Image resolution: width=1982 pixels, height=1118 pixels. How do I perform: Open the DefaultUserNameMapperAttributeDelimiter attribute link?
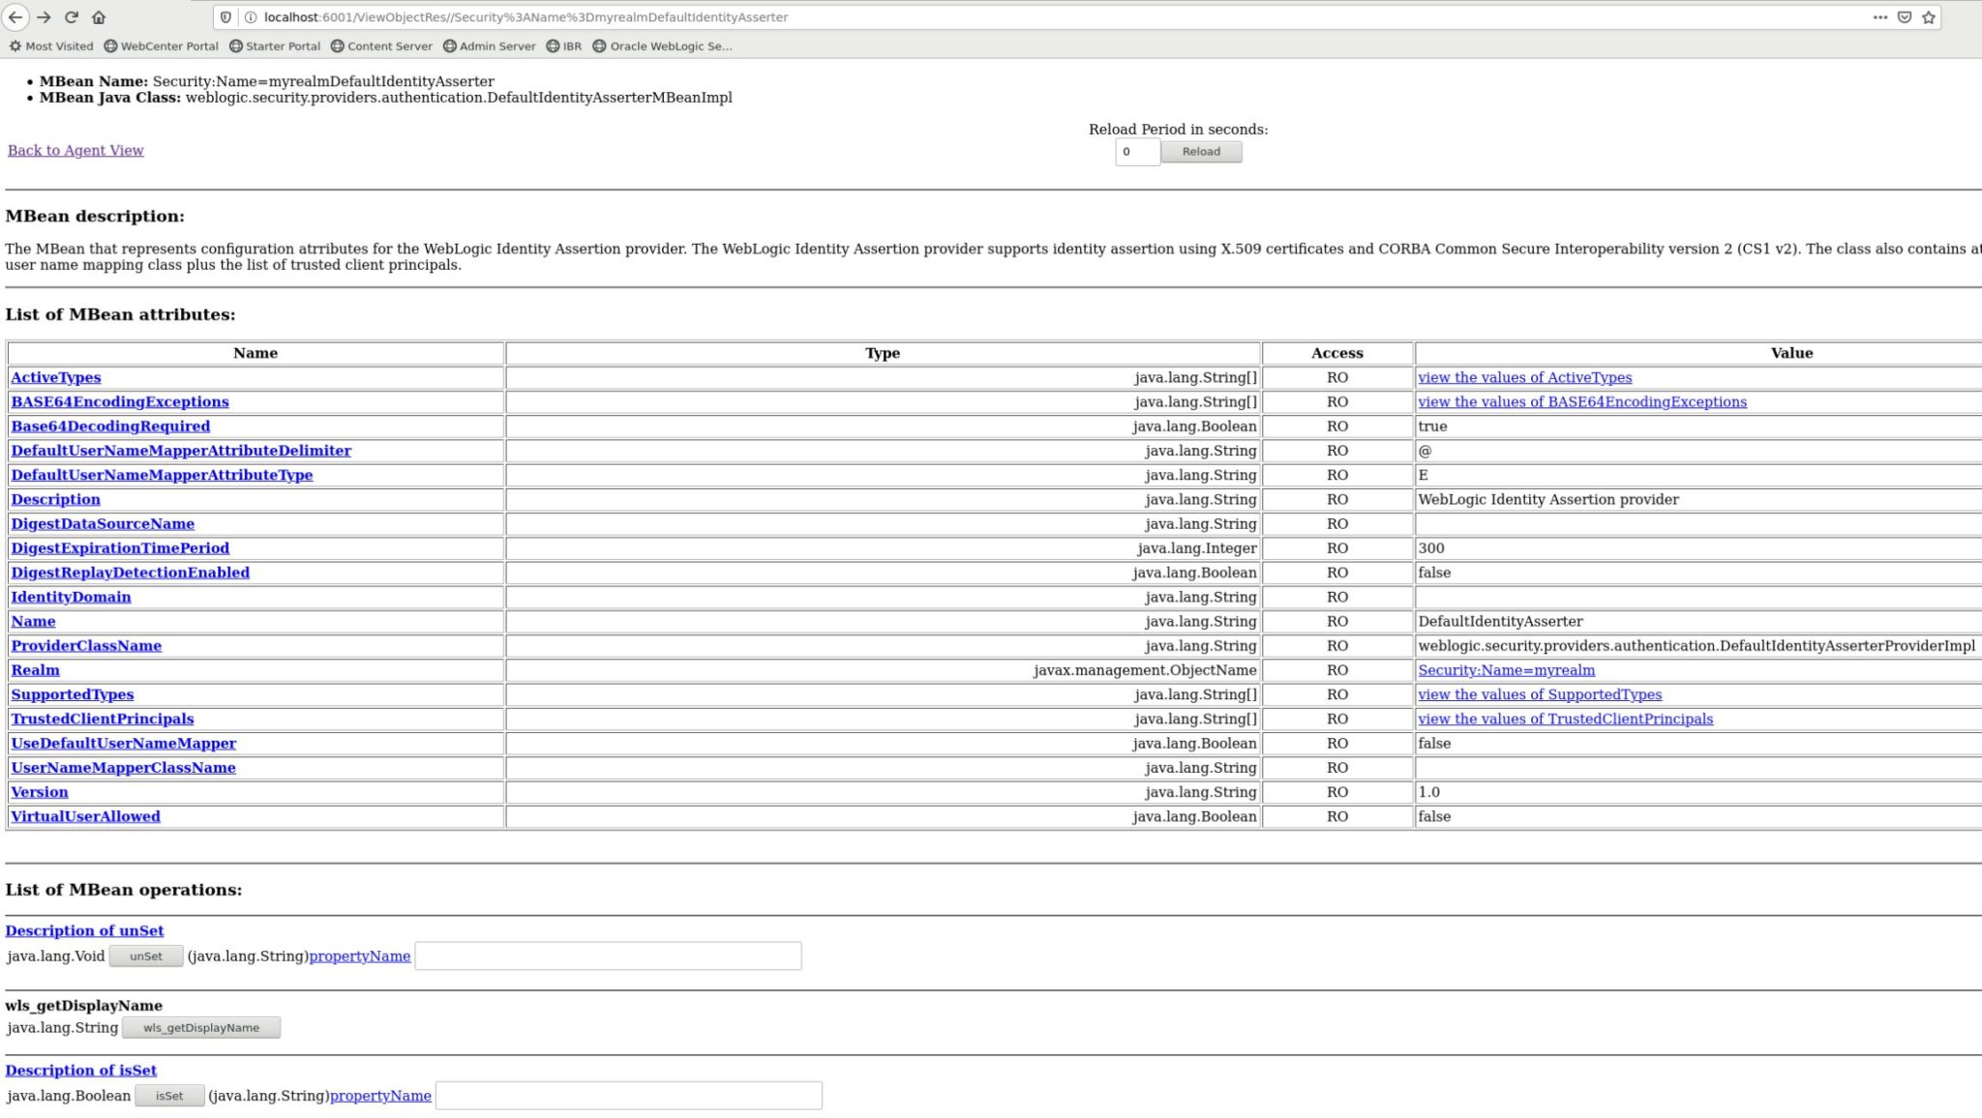click(x=181, y=451)
